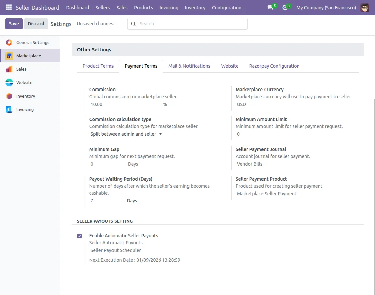Screen dimensions: 375x295
Task: Switch to the Mail & Notifications tab
Action: click(x=189, y=66)
